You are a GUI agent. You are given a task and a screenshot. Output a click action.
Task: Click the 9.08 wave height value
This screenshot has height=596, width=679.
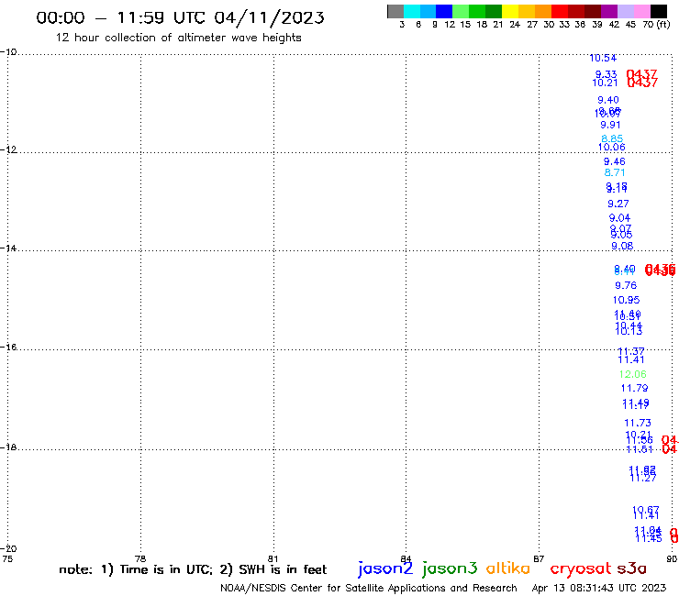pos(622,246)
